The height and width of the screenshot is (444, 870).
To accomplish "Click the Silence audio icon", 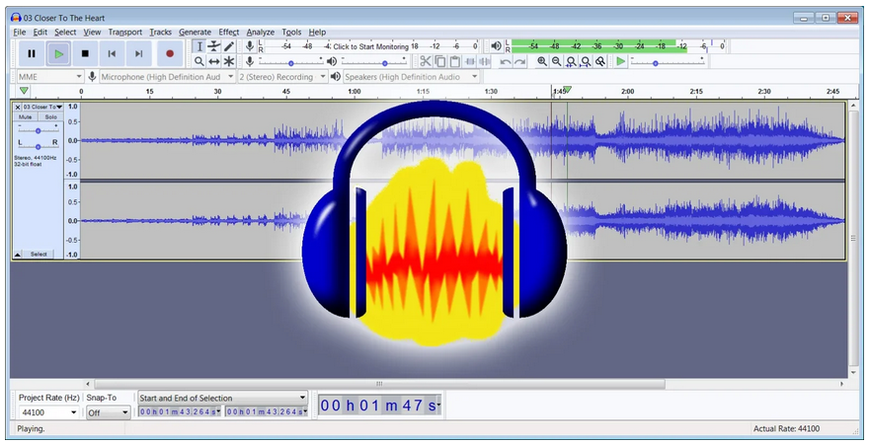I will [485, 61].
